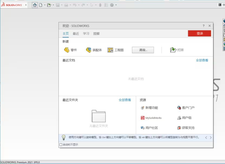Image resolution: width=225 pixels, height=164 pixels.
Task: Open the Options gear dropdown arrow
Action: click(116, 5)
